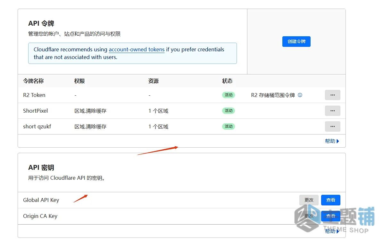
Task: Click the 资源 column header
Action: (154, 81)
